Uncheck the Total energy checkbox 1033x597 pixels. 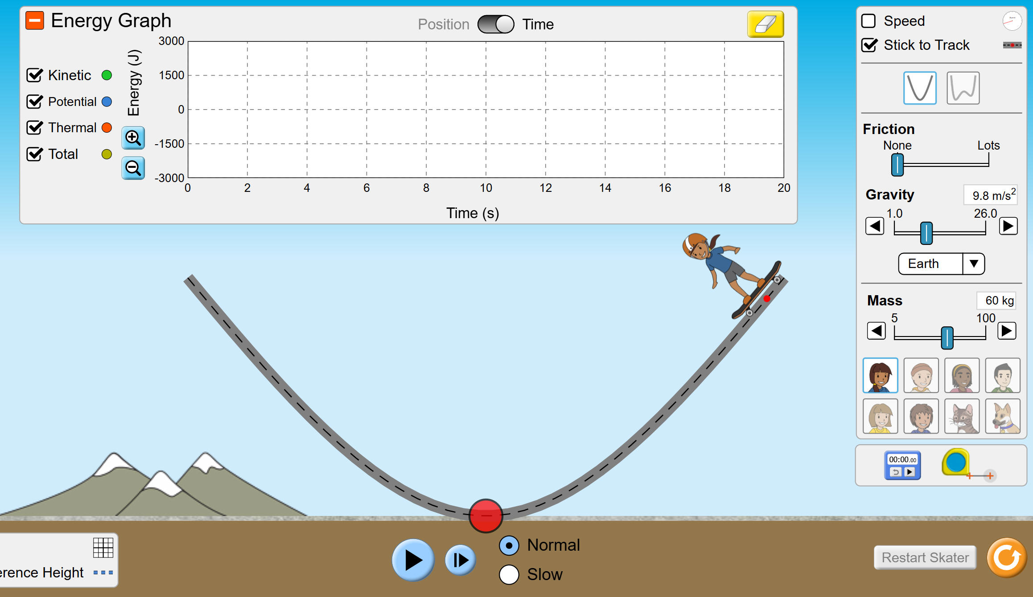pos(35,154)
